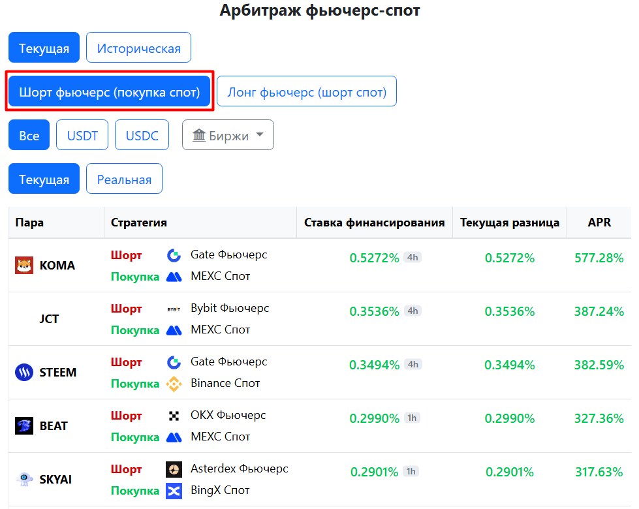Open the BEAT pair

pos(54,426)
